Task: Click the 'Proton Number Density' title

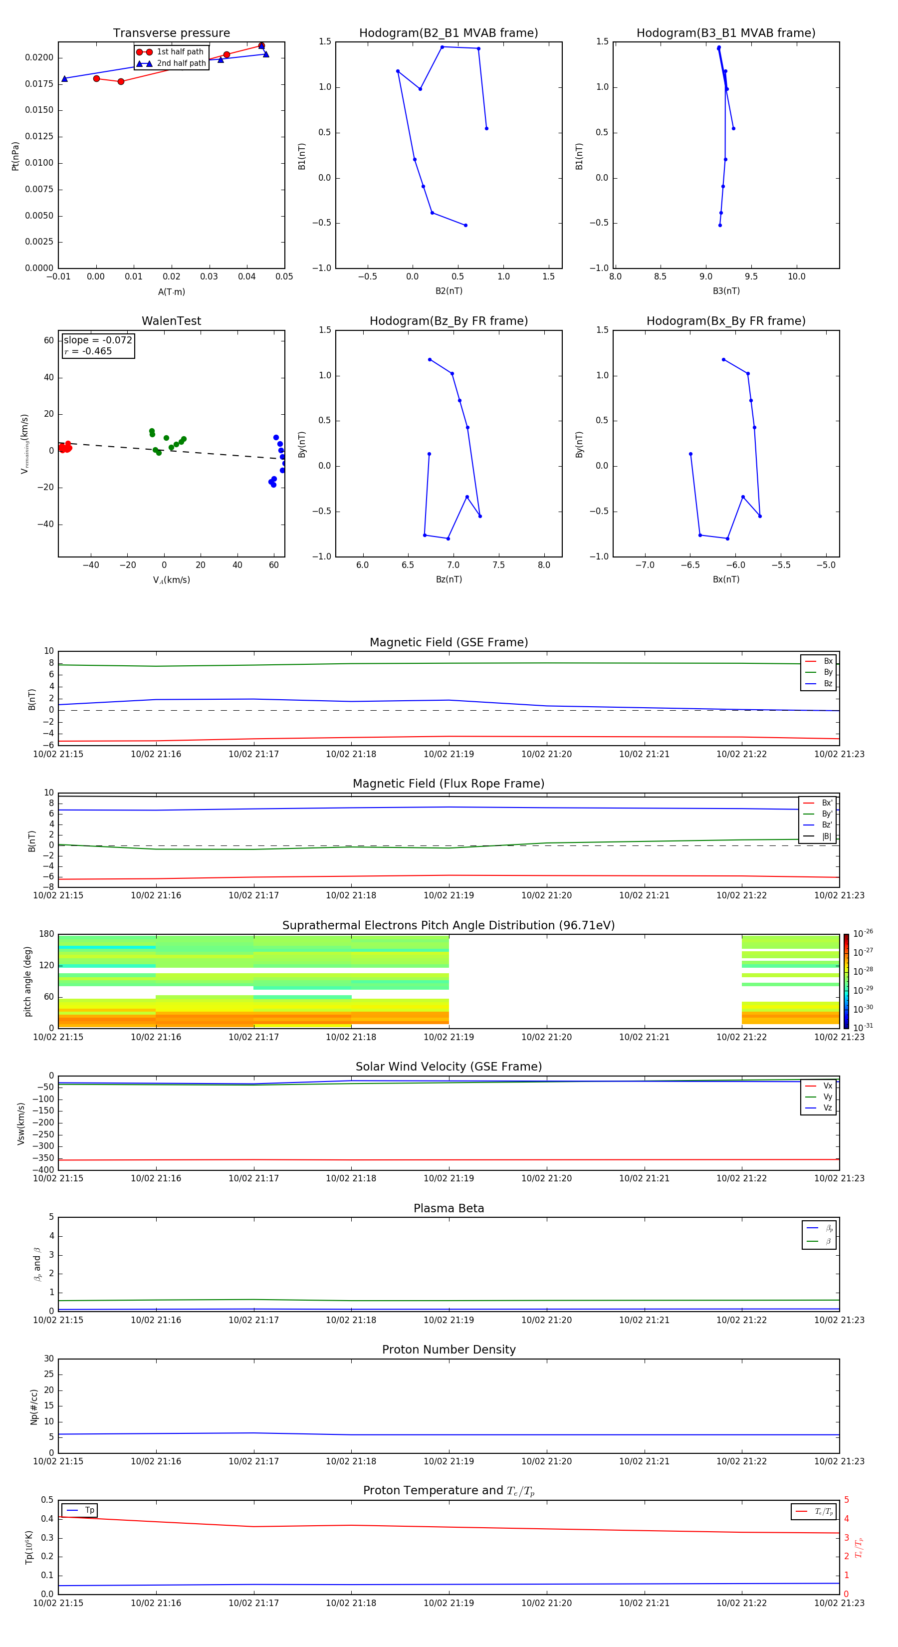Action: click(449, 1350)
